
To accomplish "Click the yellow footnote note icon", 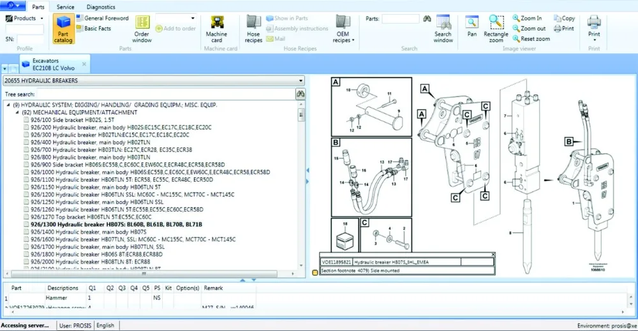I will [x=315, y=273].
